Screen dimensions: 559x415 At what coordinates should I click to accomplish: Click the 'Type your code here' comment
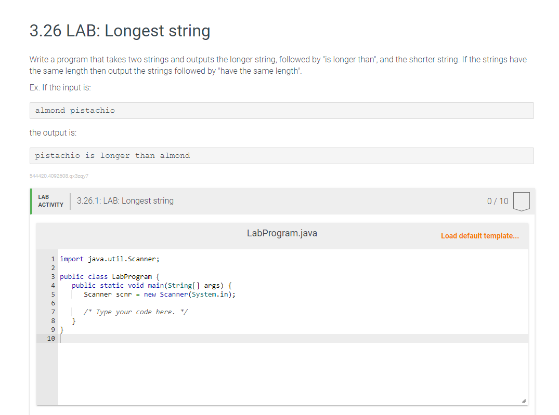[136, 312]
